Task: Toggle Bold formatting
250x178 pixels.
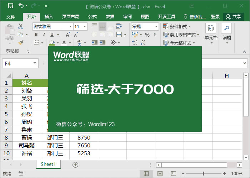Action: point(36,35)
